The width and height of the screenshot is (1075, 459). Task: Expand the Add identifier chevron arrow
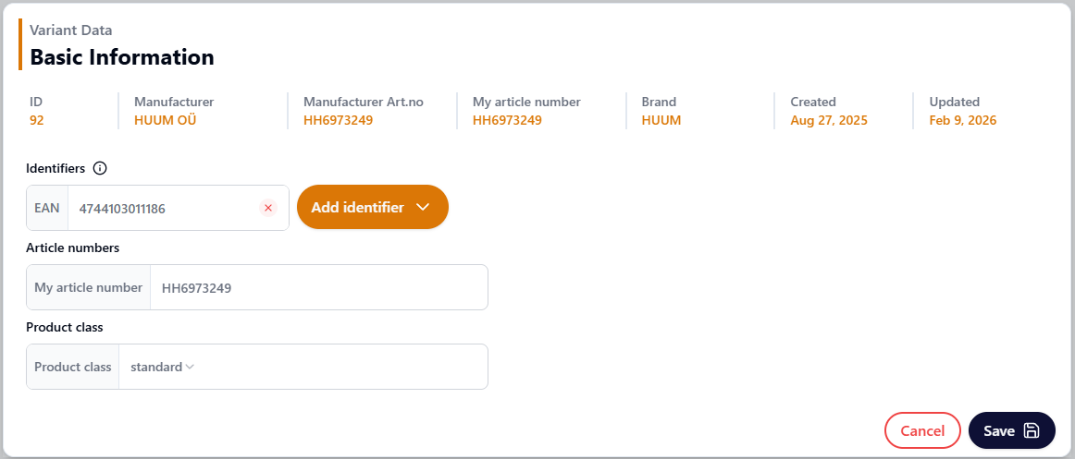[x=423, y=208]
